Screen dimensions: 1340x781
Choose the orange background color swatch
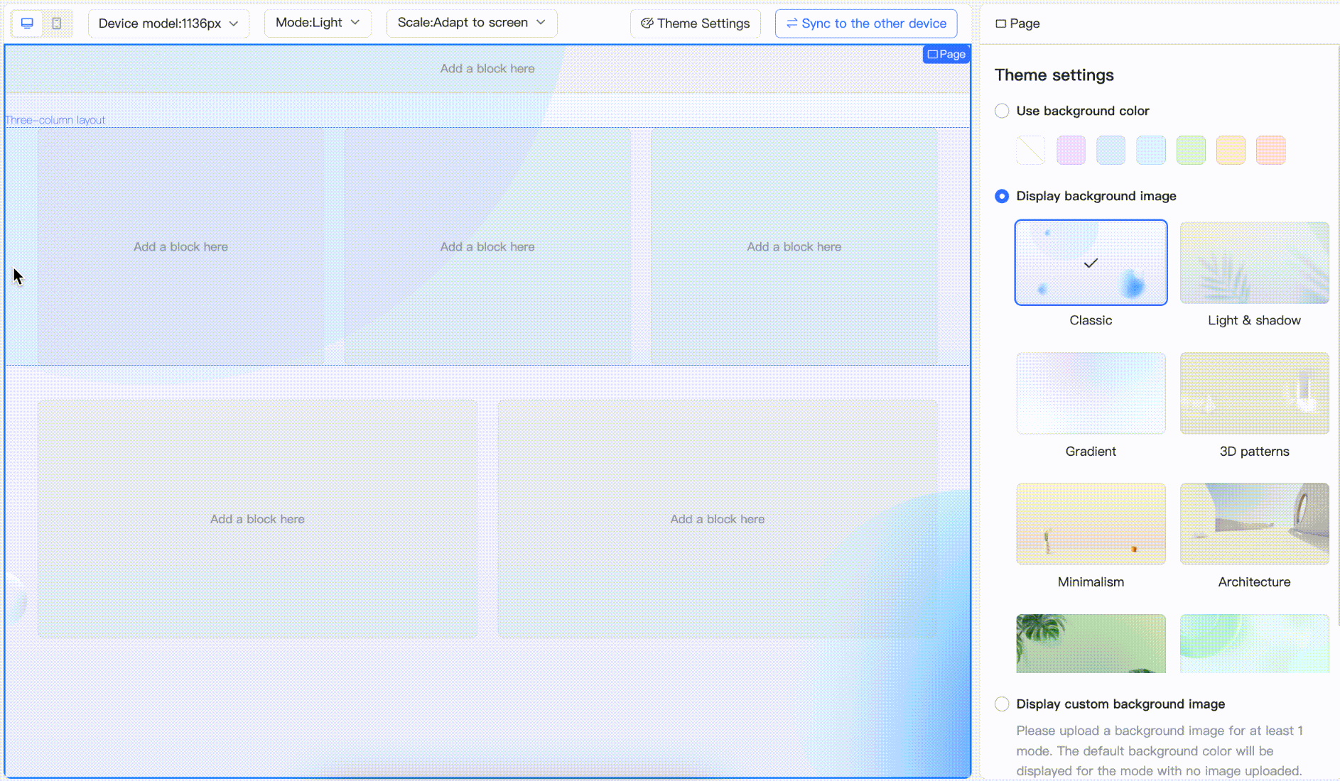point(1271,151)
